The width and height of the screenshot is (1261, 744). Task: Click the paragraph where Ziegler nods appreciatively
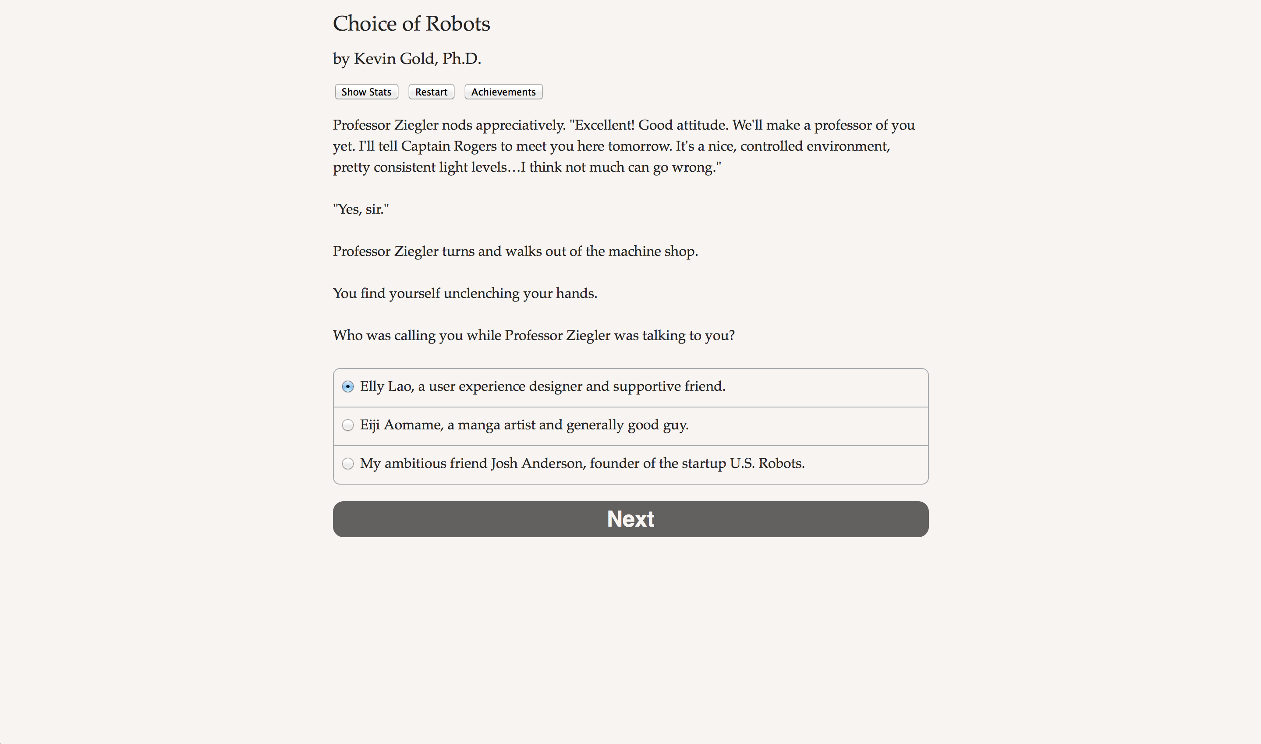(x=623, y=146)
